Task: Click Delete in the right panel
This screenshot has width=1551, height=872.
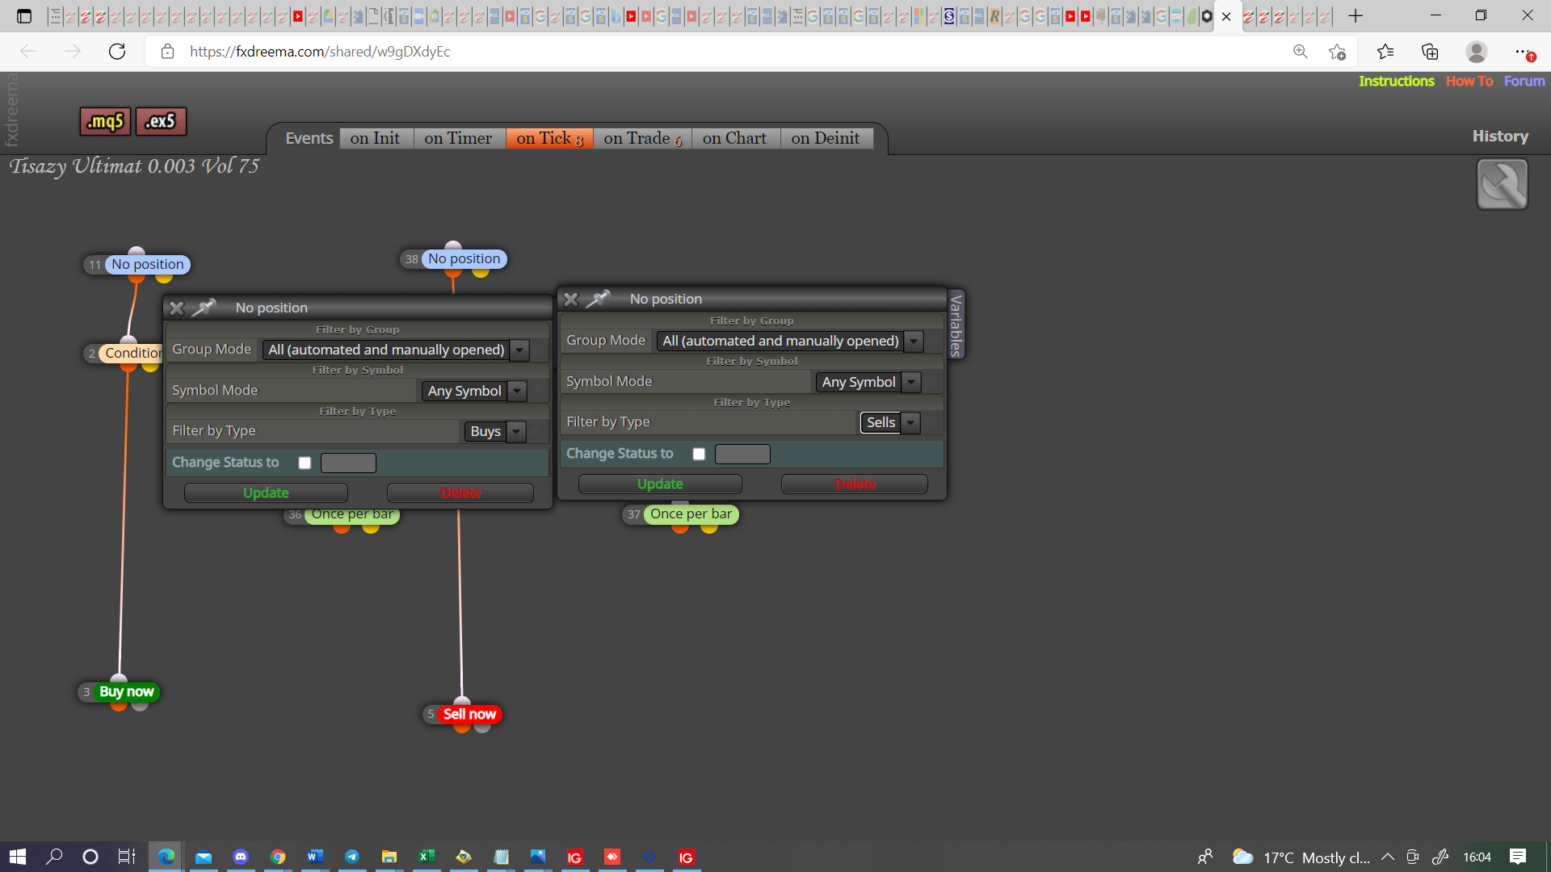Action: click(855, 484)
